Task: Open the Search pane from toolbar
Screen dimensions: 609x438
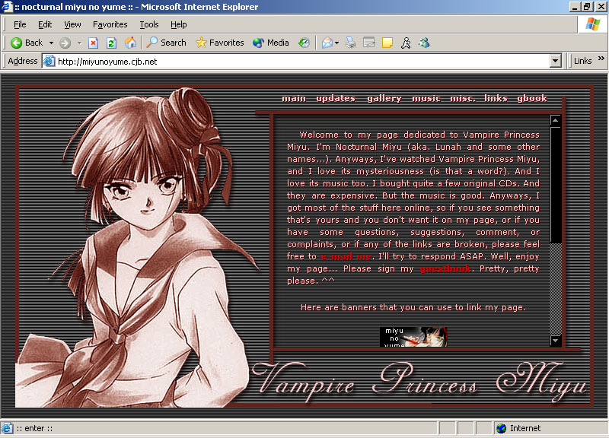Action: tap(166, 43)
